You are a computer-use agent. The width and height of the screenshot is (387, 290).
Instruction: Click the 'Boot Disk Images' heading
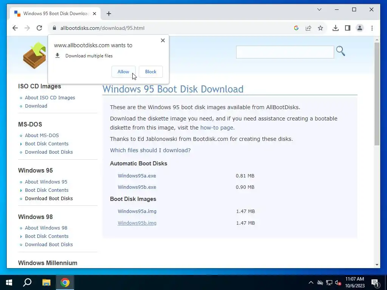(x=133, y=199)
